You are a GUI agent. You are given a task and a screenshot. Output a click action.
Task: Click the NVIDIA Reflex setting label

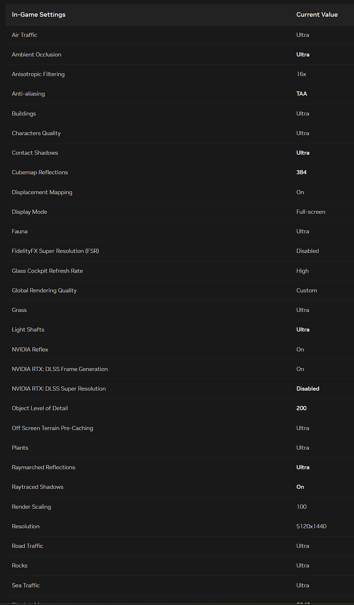coord(30,349)
